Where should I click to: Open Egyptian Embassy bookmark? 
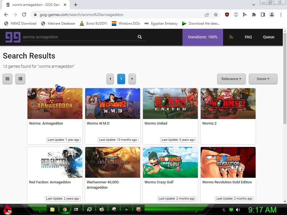(161, 24)
